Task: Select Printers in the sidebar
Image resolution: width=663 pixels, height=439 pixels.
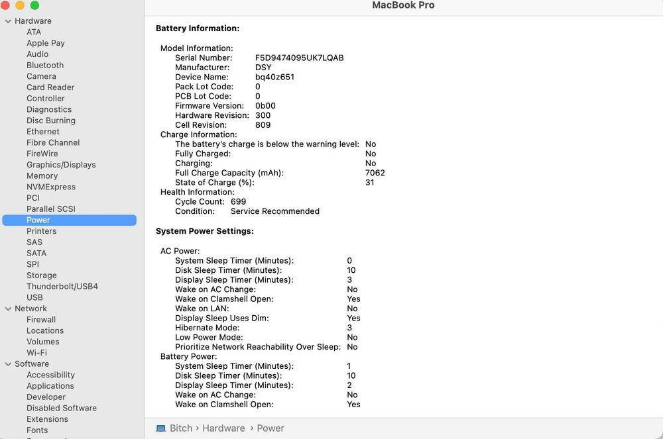Action: 41,231
